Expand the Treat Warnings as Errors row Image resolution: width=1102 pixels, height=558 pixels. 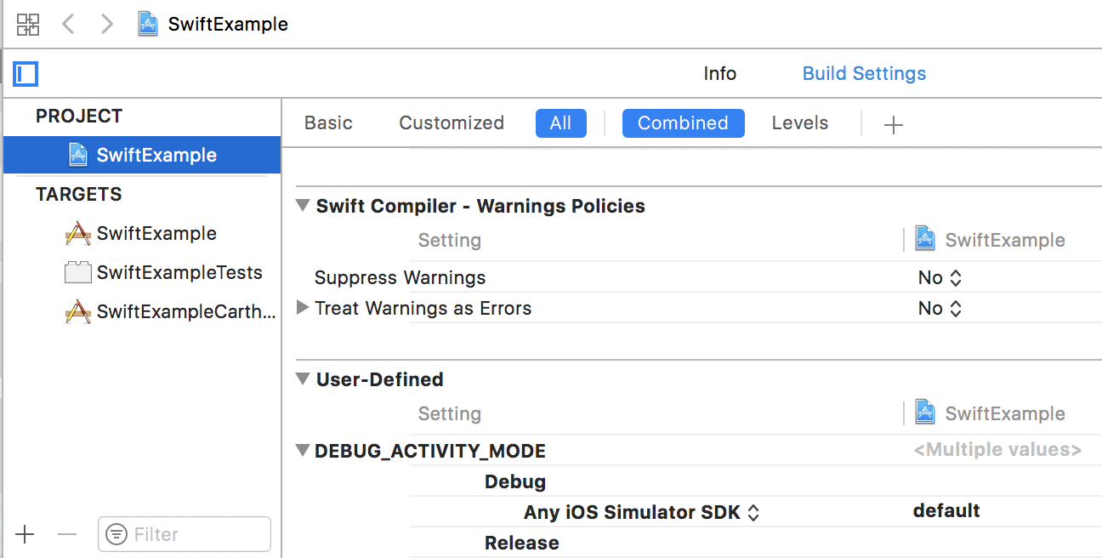click(303, 308)
